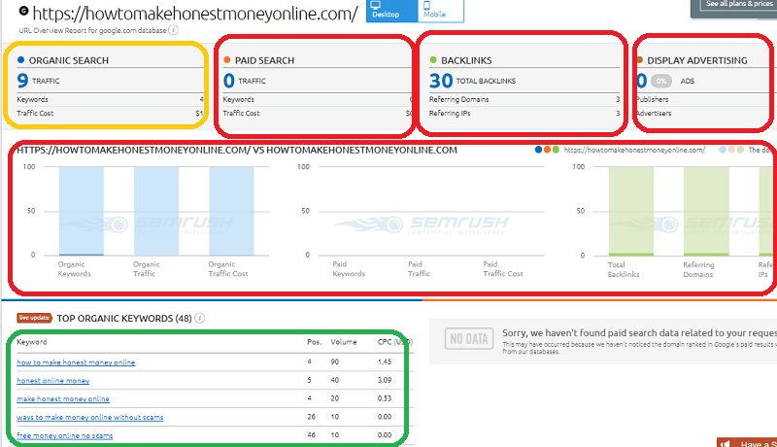This screenshot has width=777, height=447.
Task: Select the Total Backlinks green bar
Action: tap(630, 211)
